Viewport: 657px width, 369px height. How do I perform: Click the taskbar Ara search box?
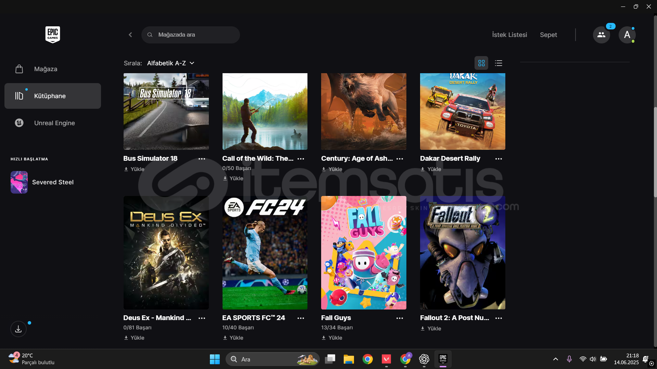273,359
